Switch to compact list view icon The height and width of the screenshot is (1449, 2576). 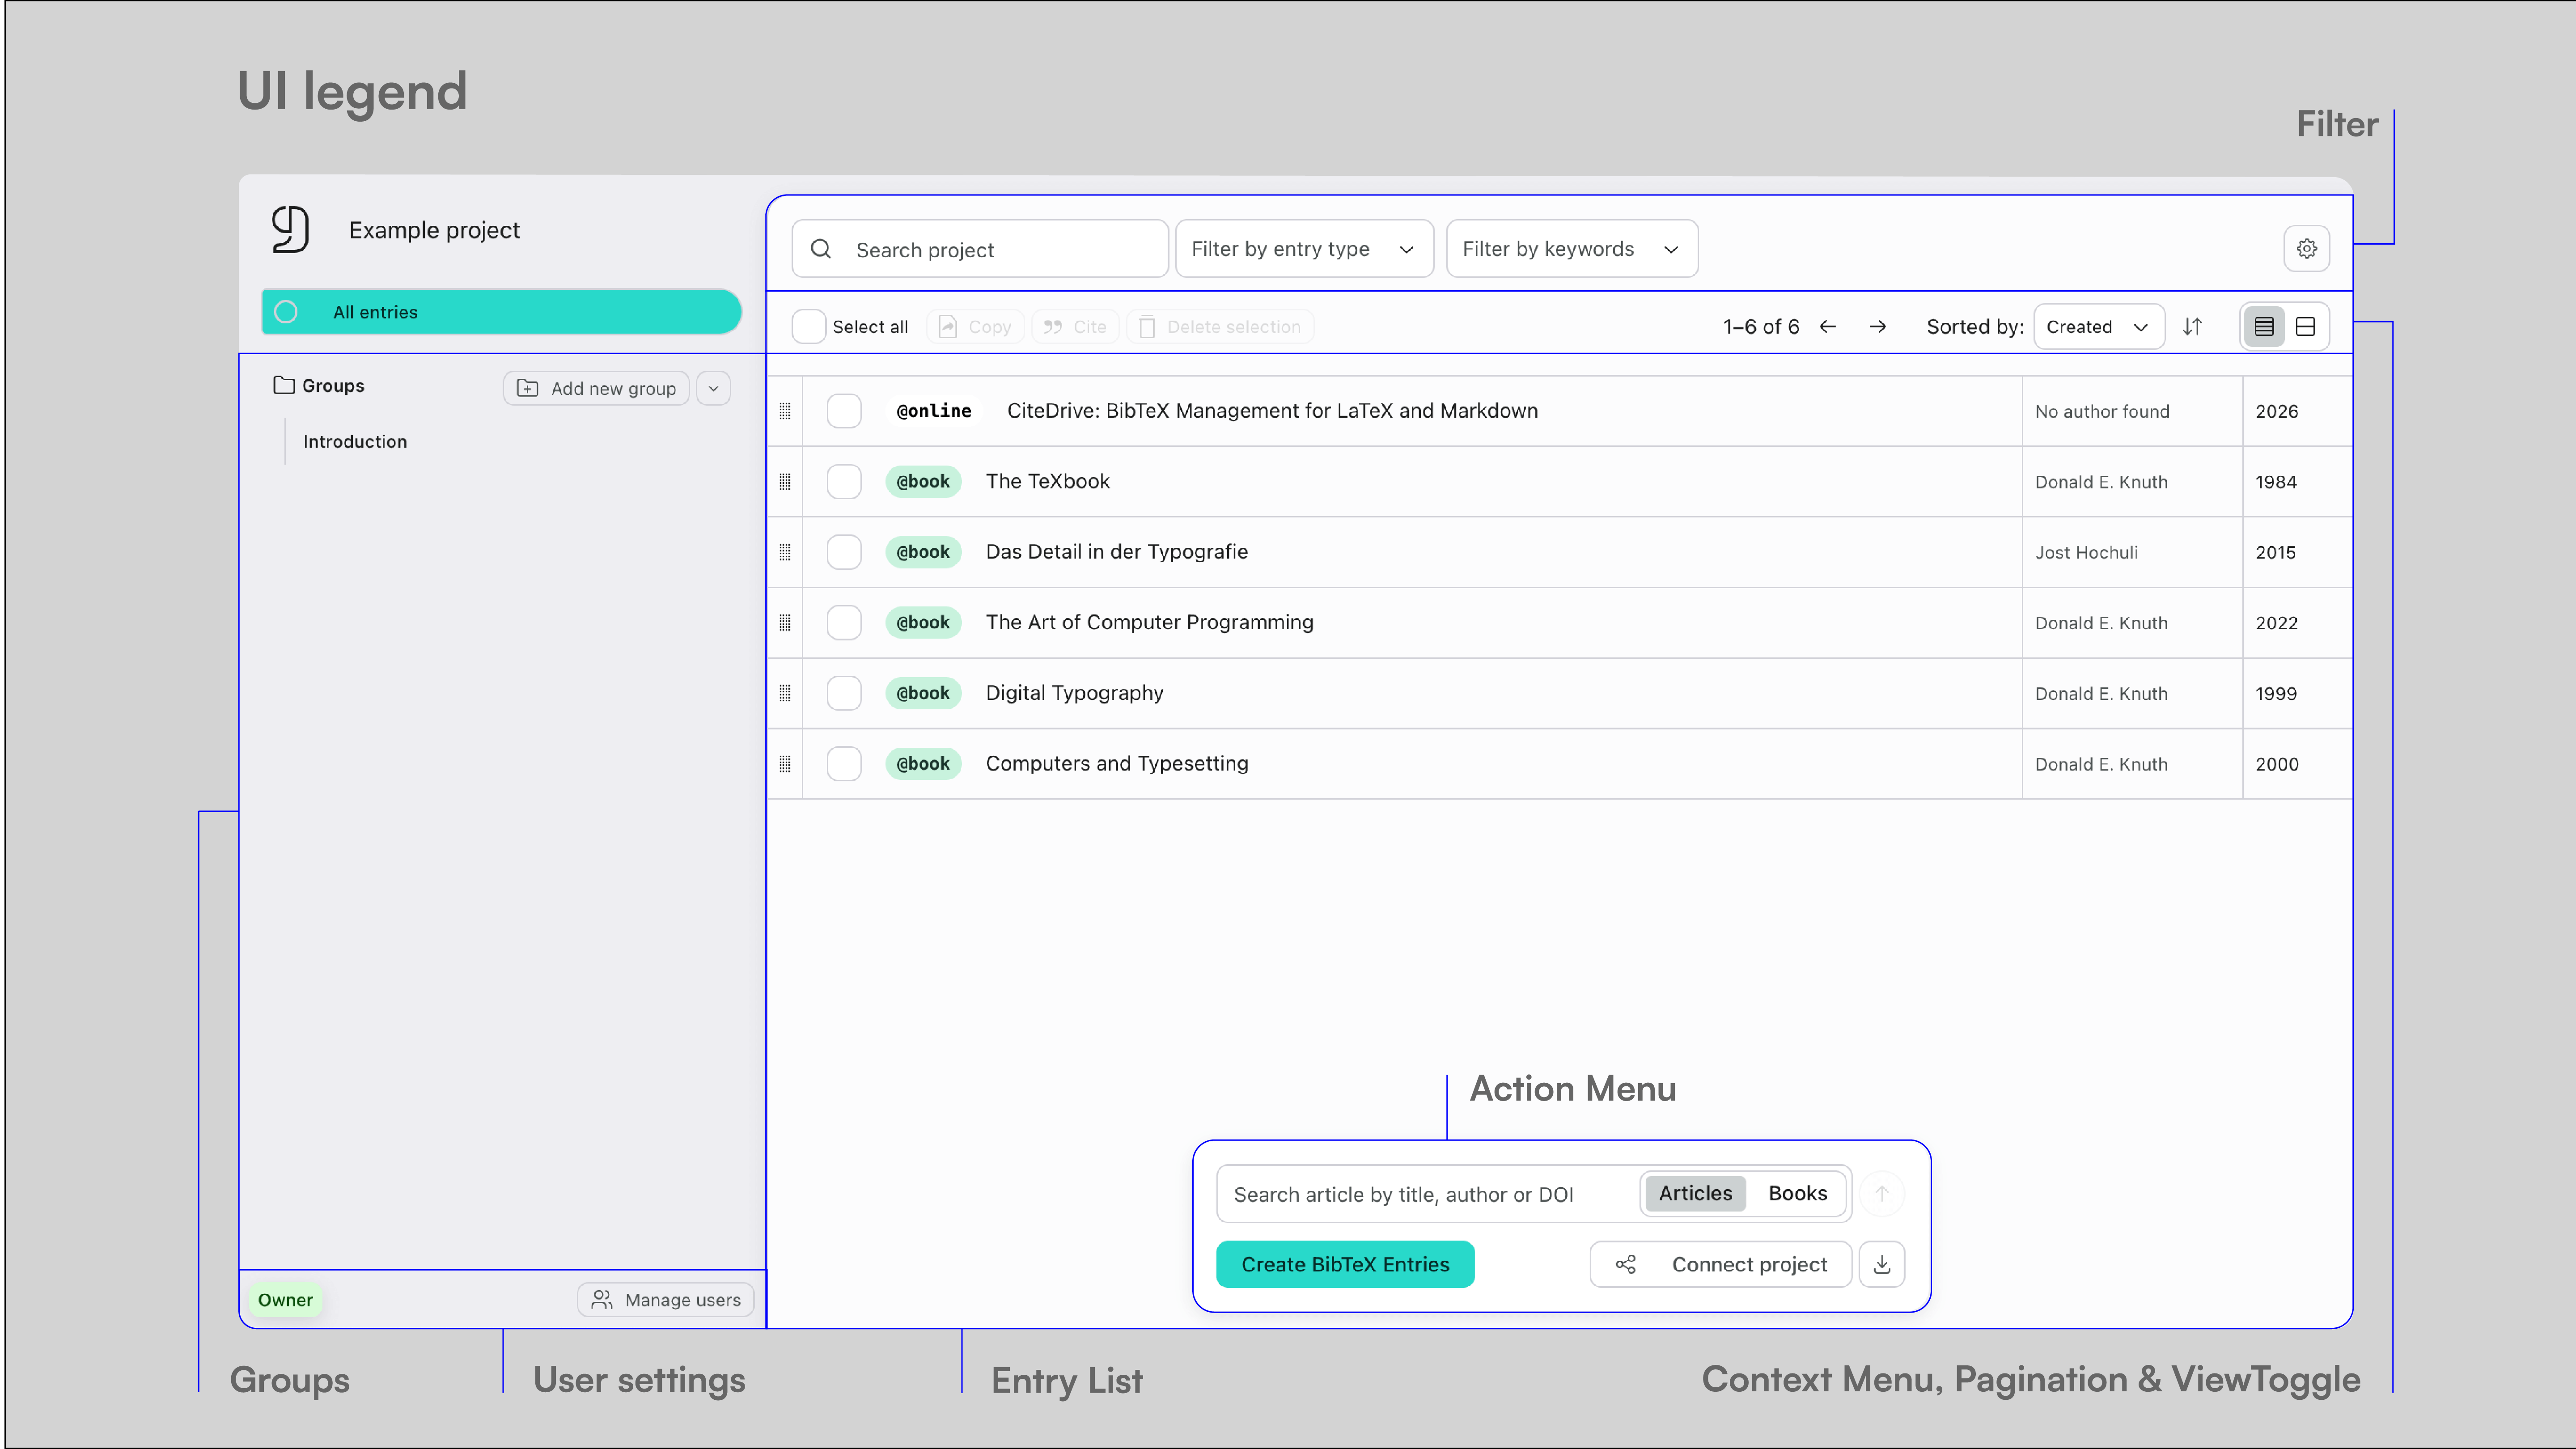(2264, 327)
